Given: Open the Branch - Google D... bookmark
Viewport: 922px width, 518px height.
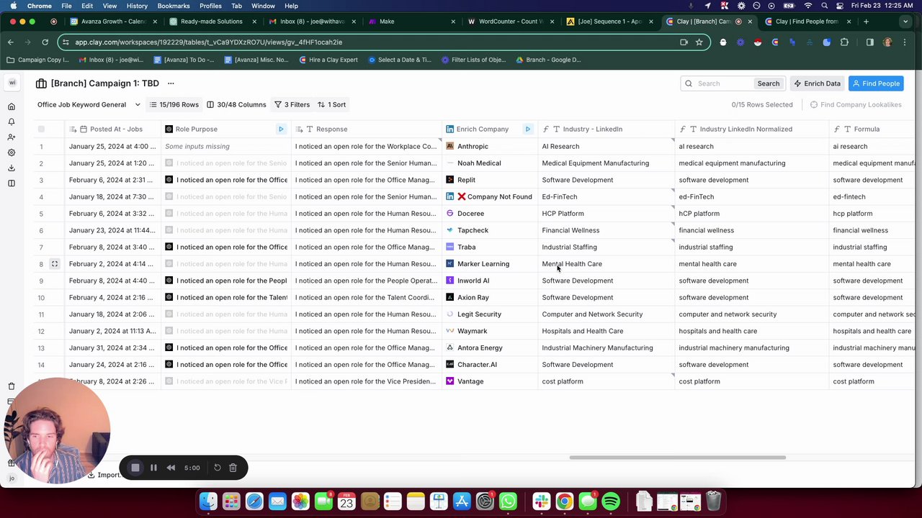Looking at the screenshot, I should (x=547, y=60).
